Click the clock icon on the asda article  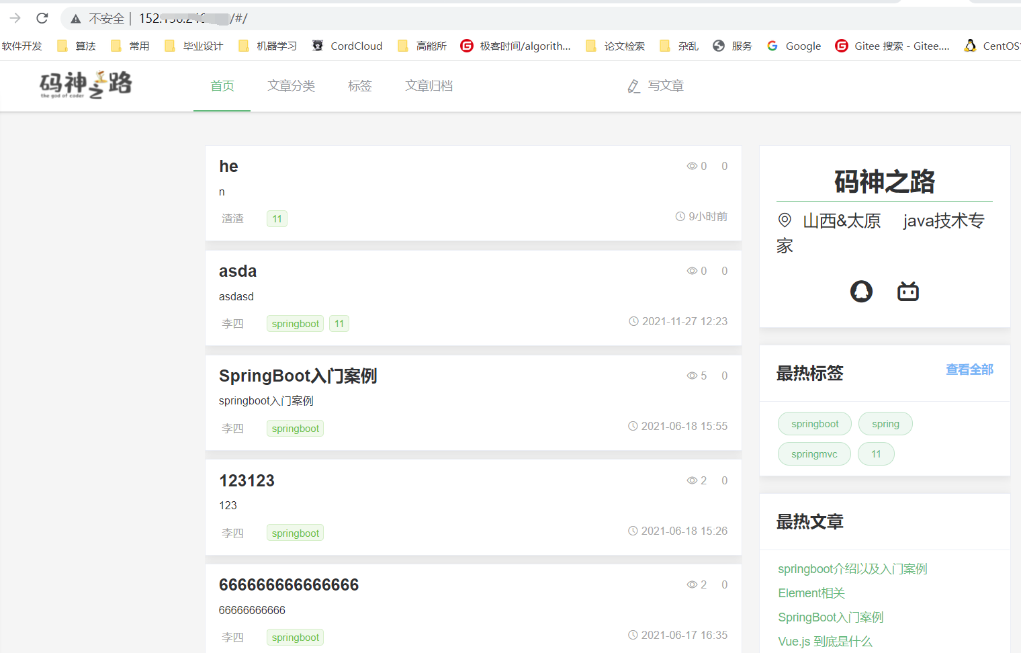coord(633,321)
